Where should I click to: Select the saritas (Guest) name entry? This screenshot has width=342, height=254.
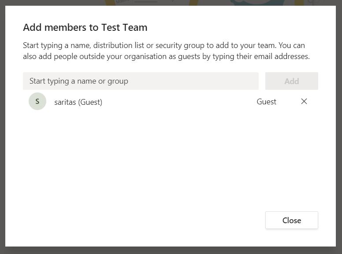coord(78,102)
